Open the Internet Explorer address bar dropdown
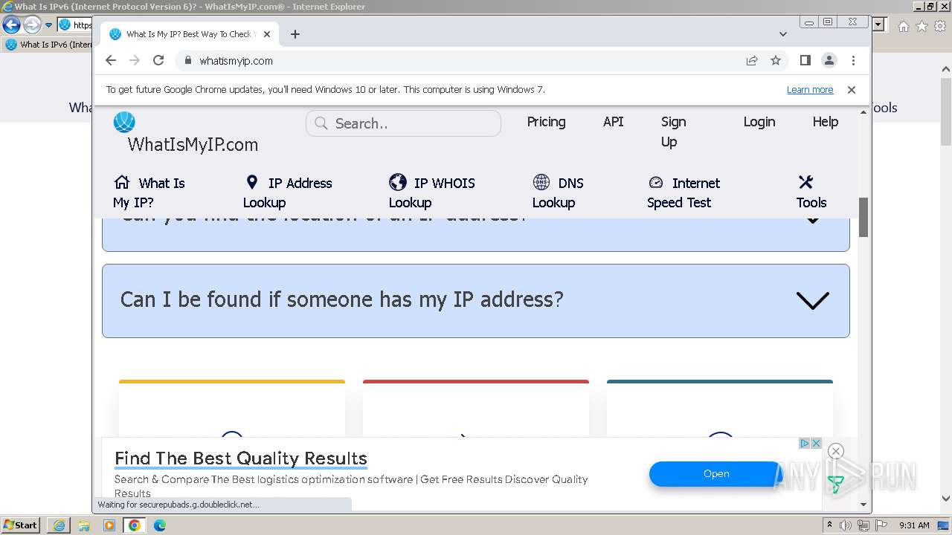This screenshot has height=535, width=952. click(x=879, y=25)
